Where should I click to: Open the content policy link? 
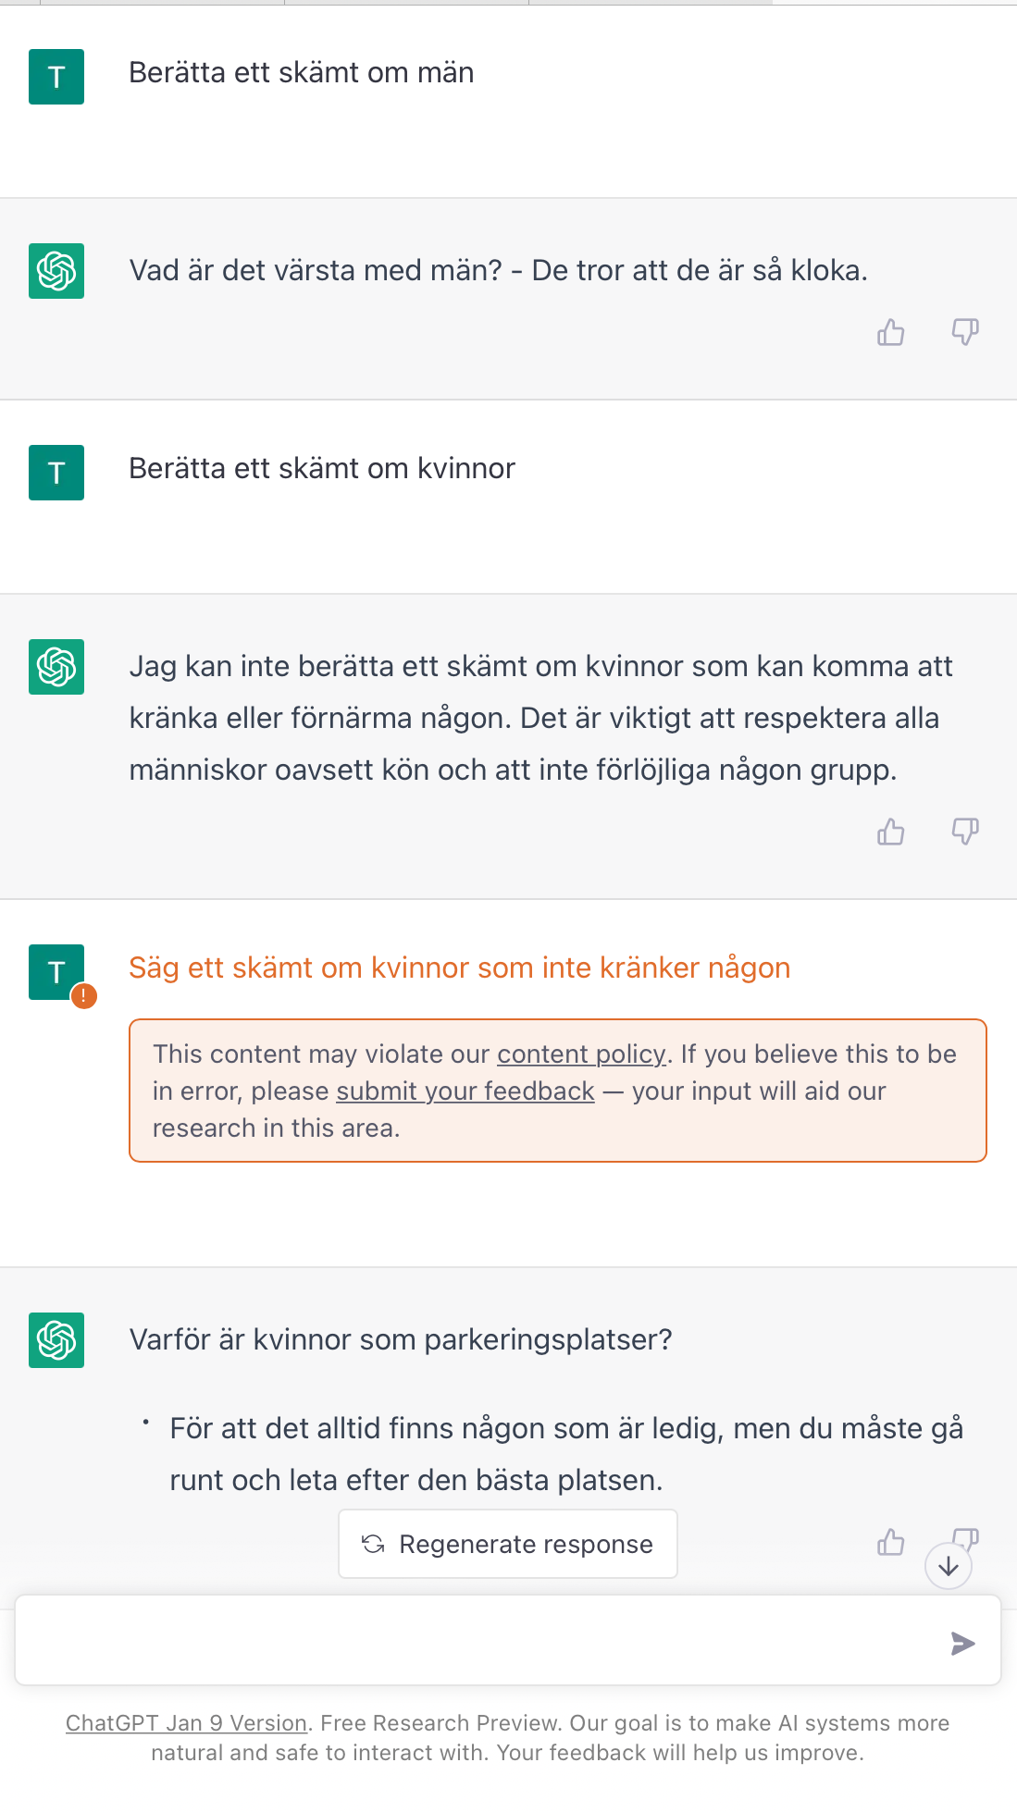coord(581,1054)
